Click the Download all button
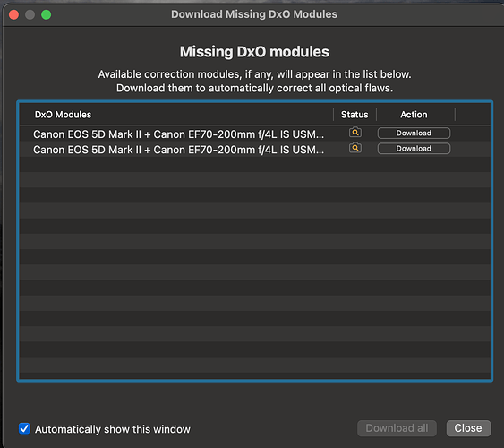 point(397,428)
